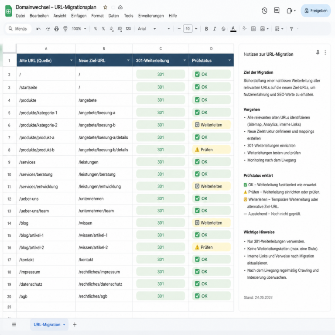Open the text color swatch

[x=233, y=29]
